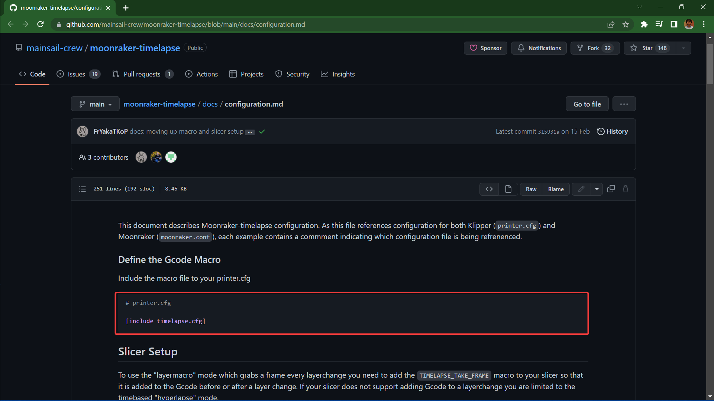The width and height of the screenshot is (714, 401).
Task: Open the mainsail-crew owner link
Action: pyautogui.click(x=55, y=48)
